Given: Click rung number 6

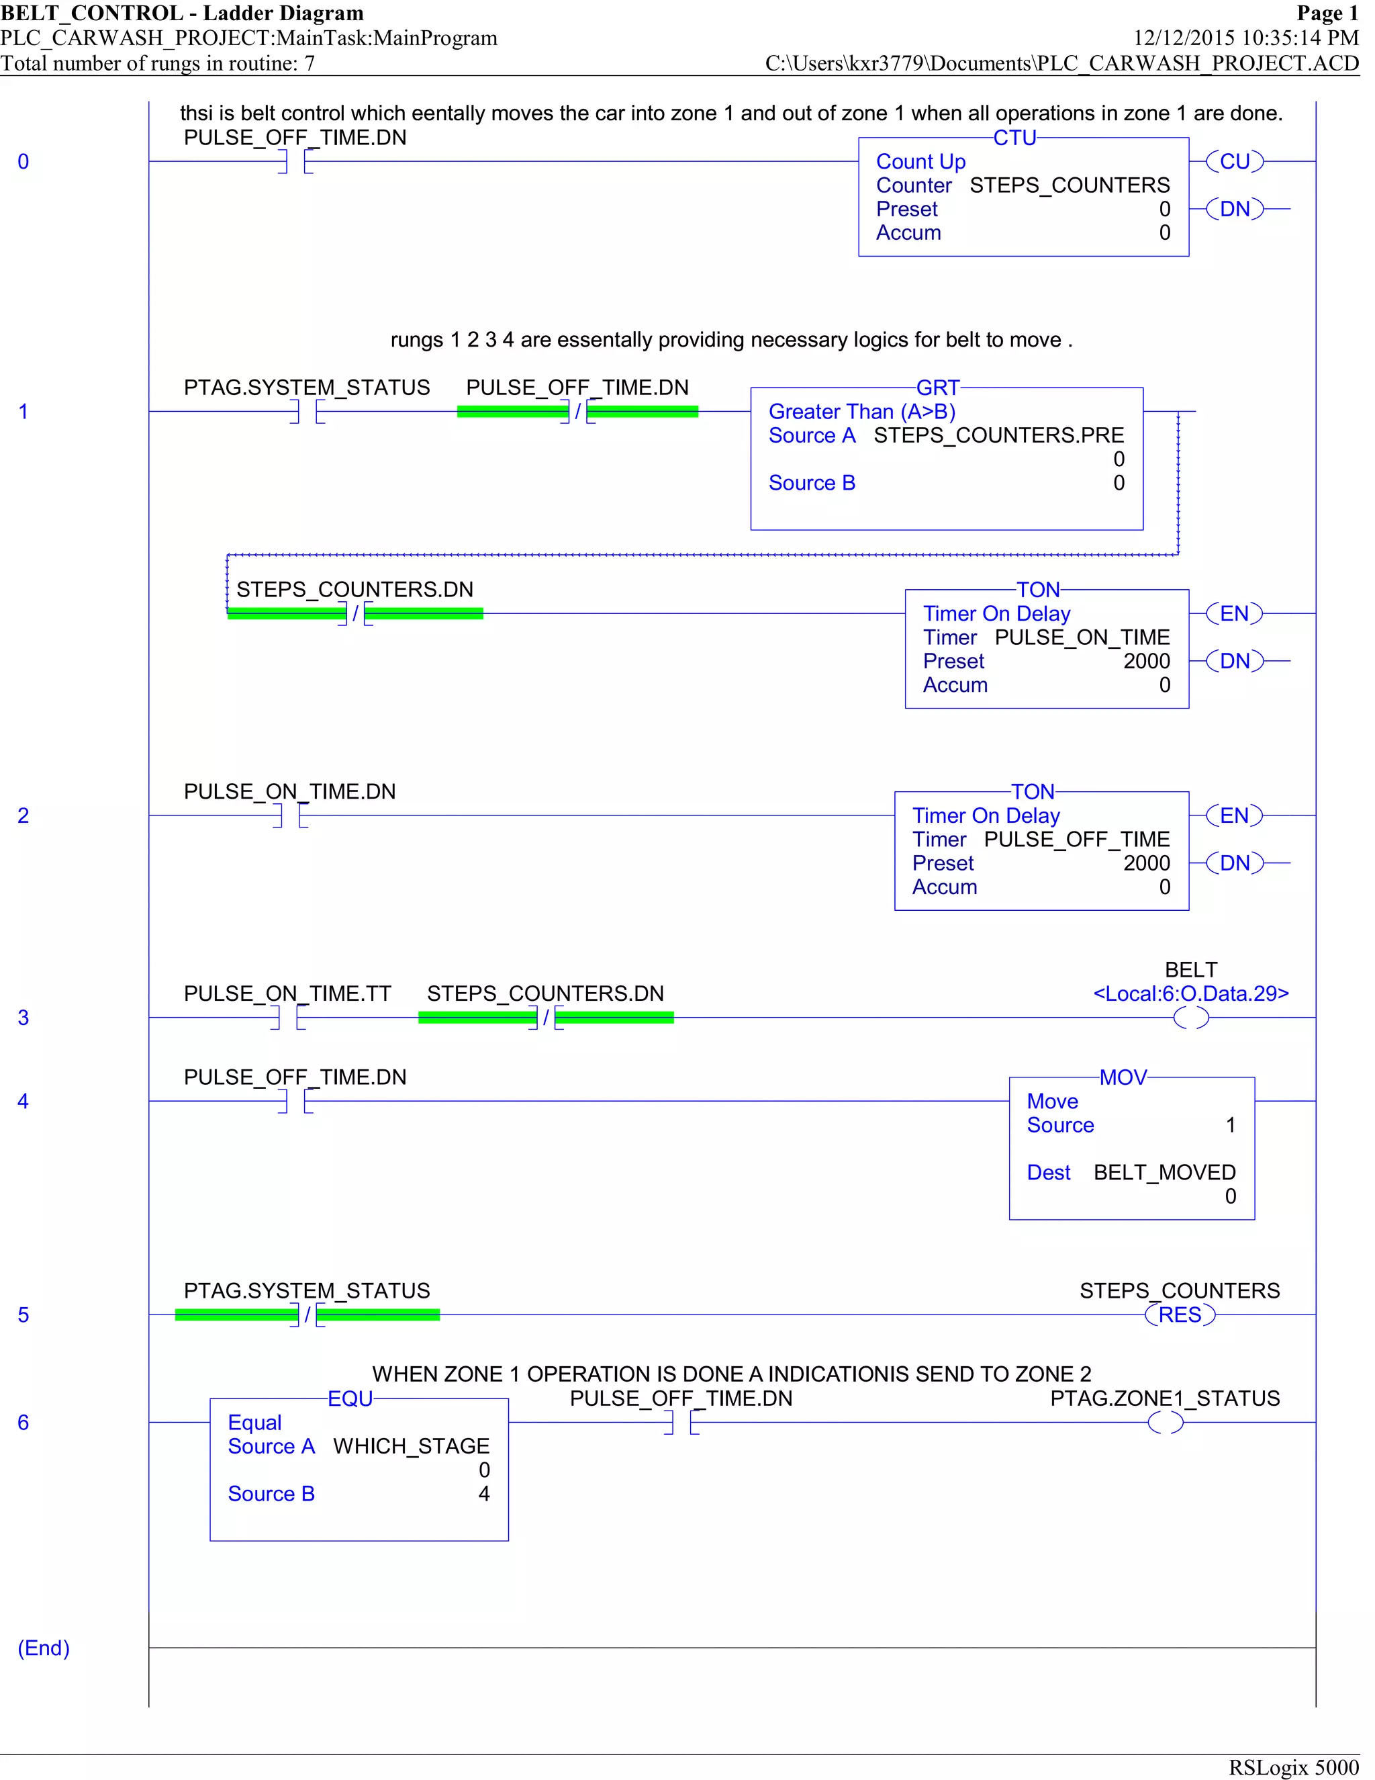Looking at the screenshot, I should point(23,1422).
